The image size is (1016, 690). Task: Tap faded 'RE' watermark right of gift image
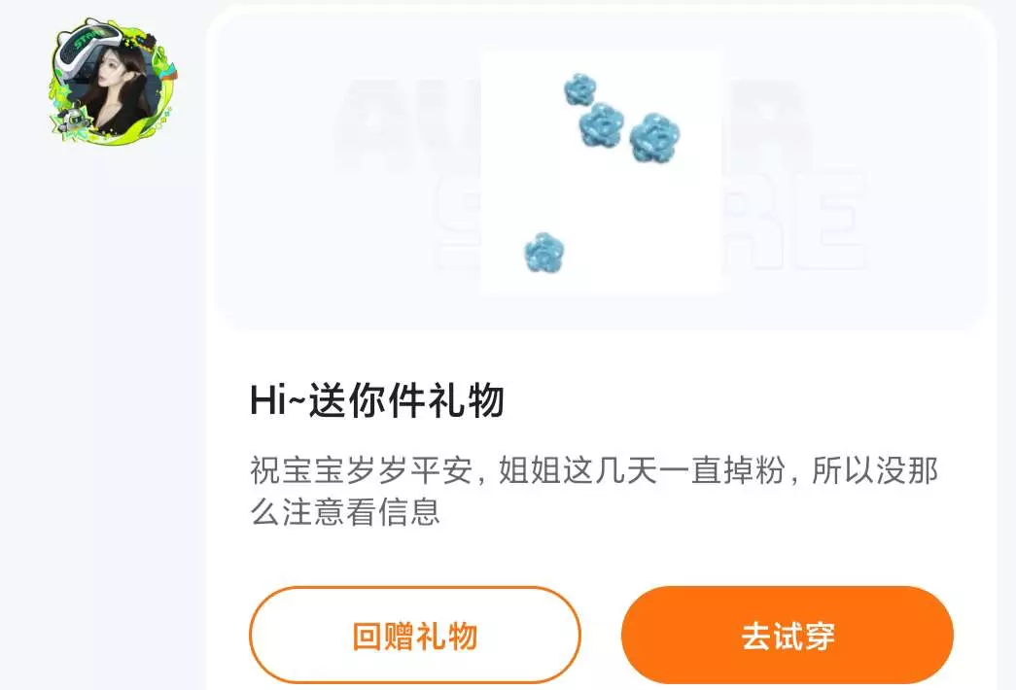click(797, 221)
